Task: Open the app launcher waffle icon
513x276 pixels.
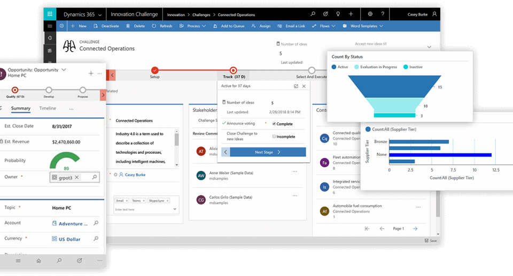Action: 50,14
